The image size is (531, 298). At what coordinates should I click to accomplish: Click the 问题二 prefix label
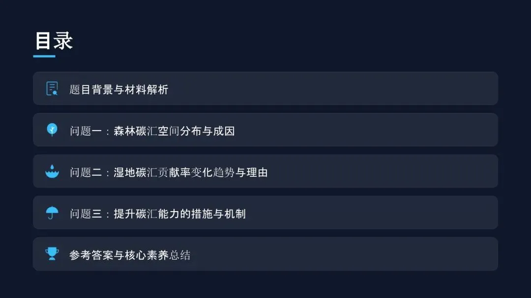(x=86, y=172)
